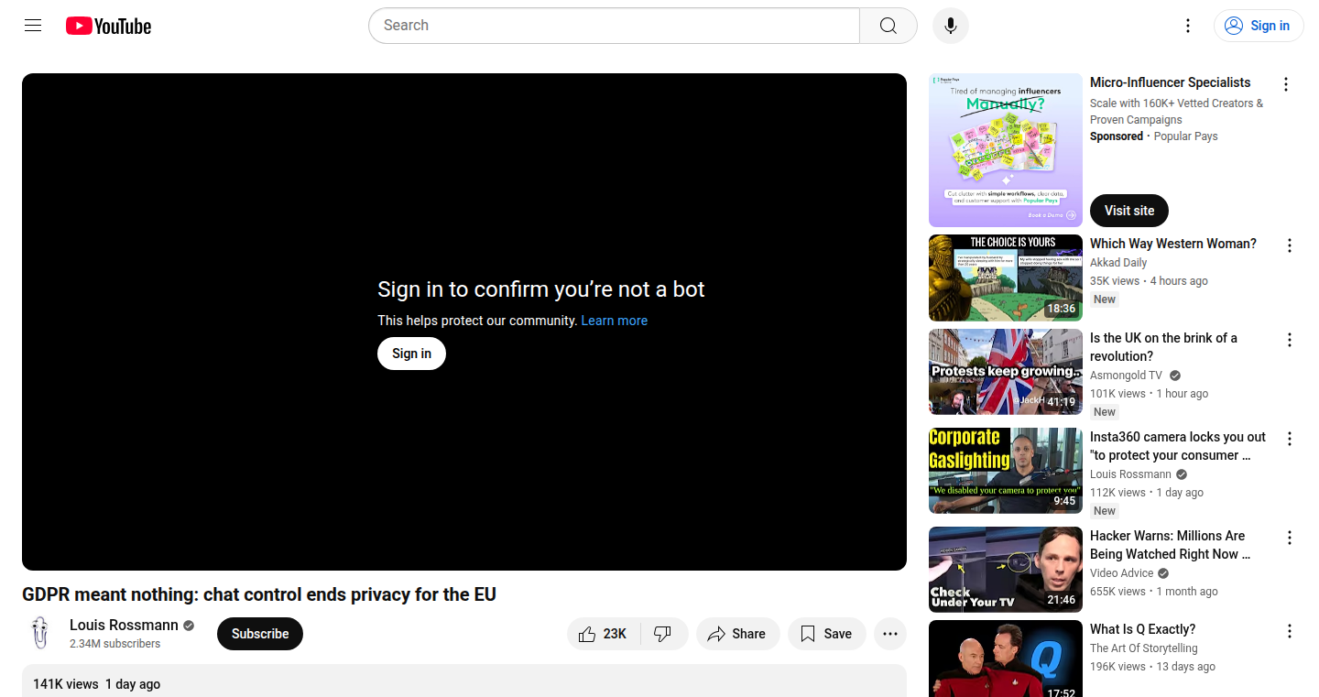
Task: Open Micro-Influencer Specialists ad thumbnail
Action: pyautogui.click(x=1006, y=150)
